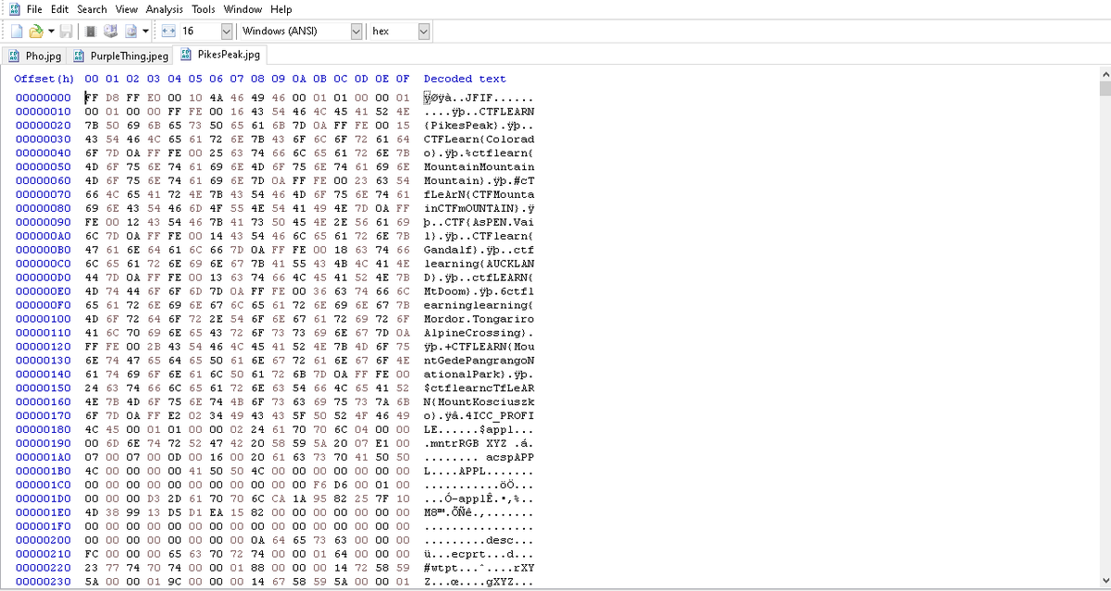Click the file icon on PikesPeak.jpg tab
The width and height of the screenshot is (1111, 591).
(x=187, y=55)
